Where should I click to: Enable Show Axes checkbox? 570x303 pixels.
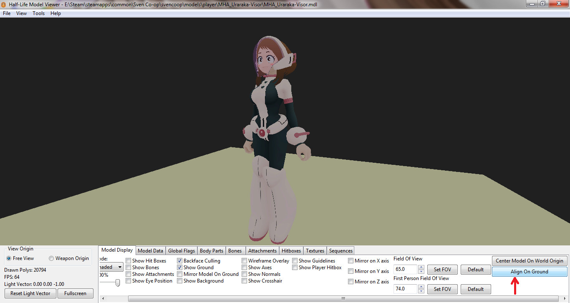tap(245, 268)
